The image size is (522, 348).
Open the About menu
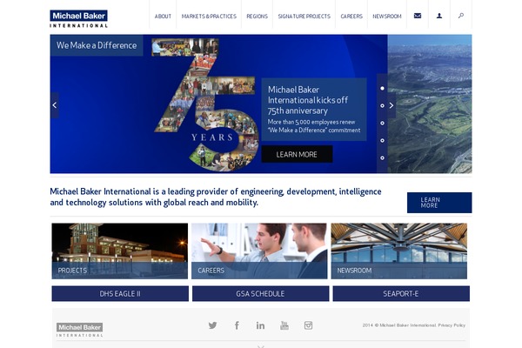163,16
